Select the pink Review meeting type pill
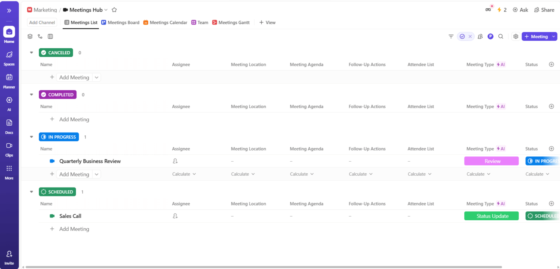The width and height of the screenshot is (560, 269). [x=491, y=161]
